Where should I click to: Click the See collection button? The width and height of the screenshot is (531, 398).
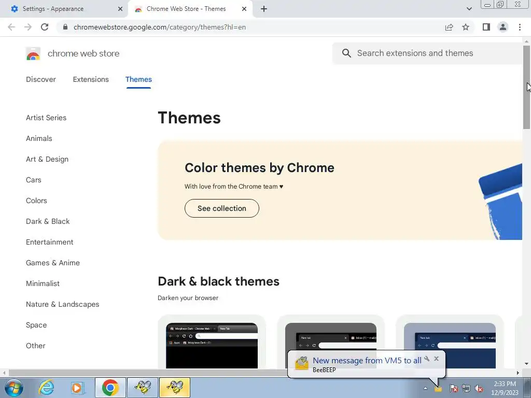[x=222, y=208]
